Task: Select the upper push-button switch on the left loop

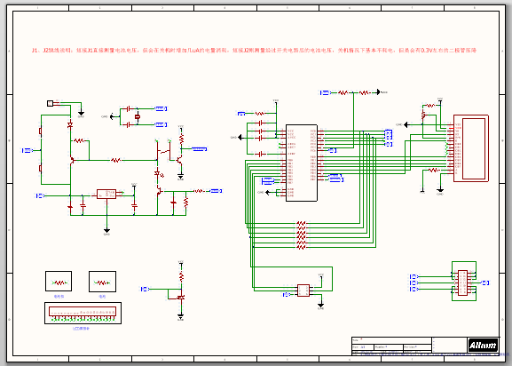Action: 41,131
